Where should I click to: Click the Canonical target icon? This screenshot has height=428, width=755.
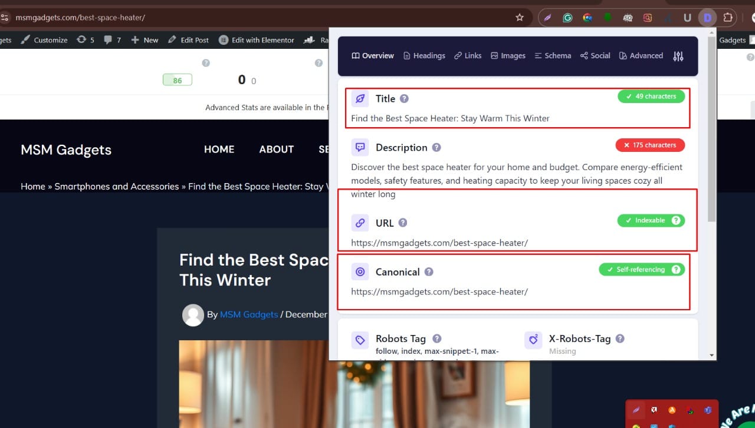(360, 271)
